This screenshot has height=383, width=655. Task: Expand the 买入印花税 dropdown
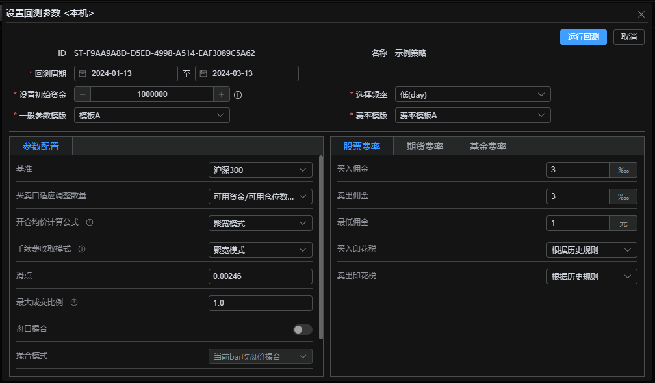click(x=591, y=250)
